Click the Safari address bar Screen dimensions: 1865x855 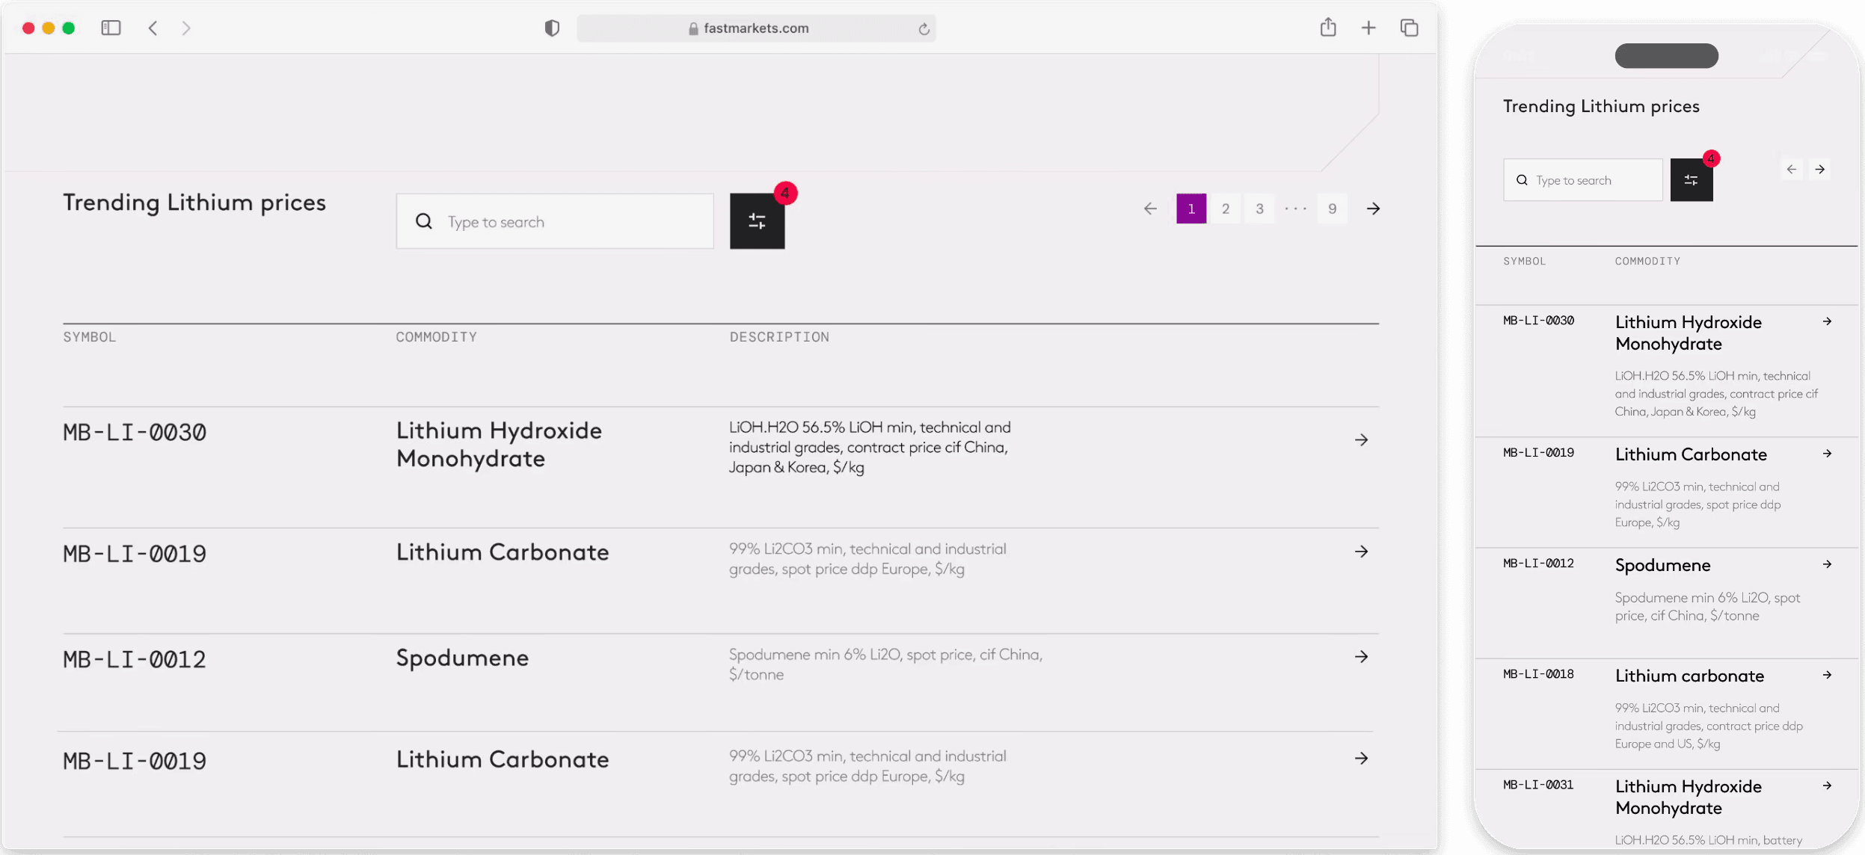coord(755,28)
